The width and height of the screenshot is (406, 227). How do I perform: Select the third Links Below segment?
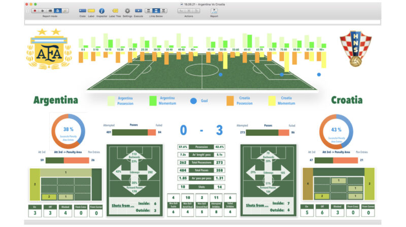[163, 11]
